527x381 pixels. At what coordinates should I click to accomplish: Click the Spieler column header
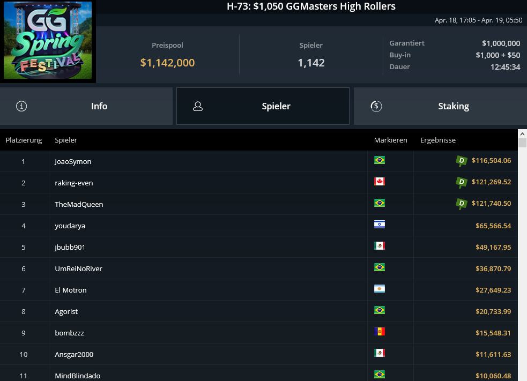[x=66, y=140]
